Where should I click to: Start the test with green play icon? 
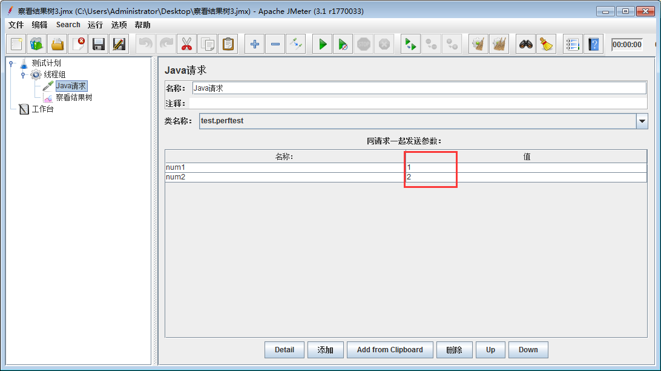(323, 44)
